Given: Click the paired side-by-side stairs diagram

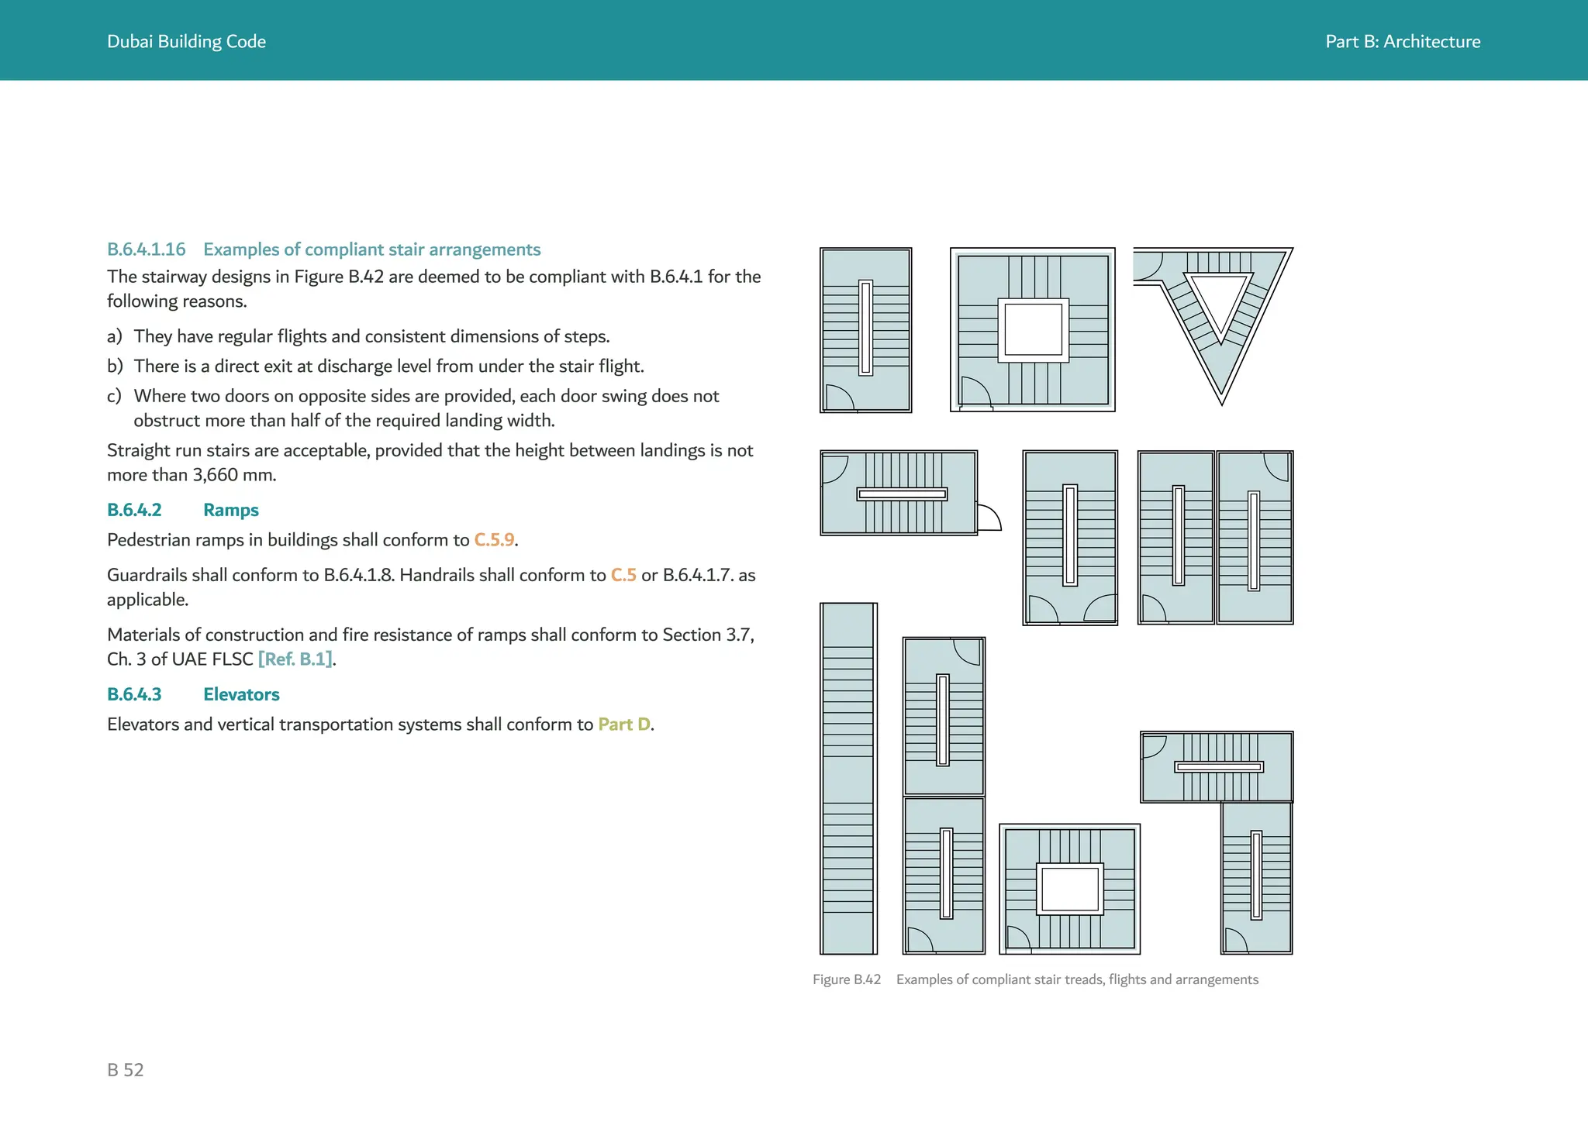Looking at the screenshot, I should click(1214, 537).
